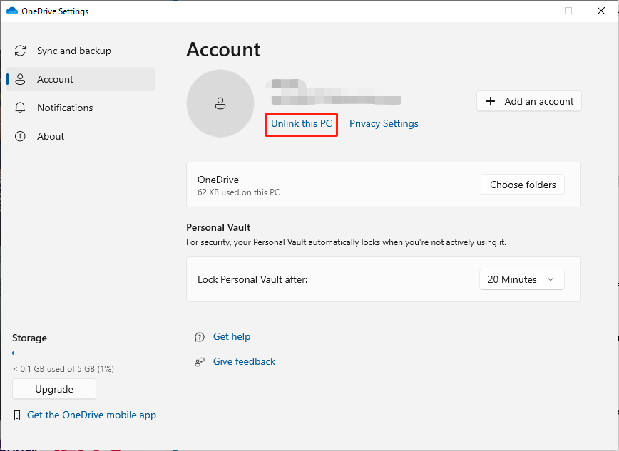Click the Account person icon in sidebar
This screenshot has height=451, width=619.
coord(21,80)
